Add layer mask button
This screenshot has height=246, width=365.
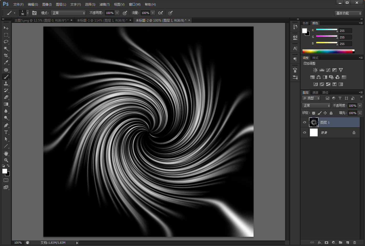coord(326,243)
